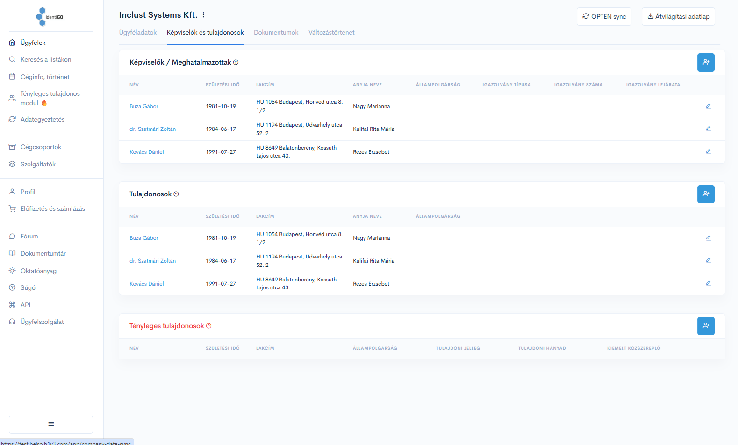Click help icon next to Képviselők / Meghatalmazottak
Viewport: 738px width, 445px height.
236,62
